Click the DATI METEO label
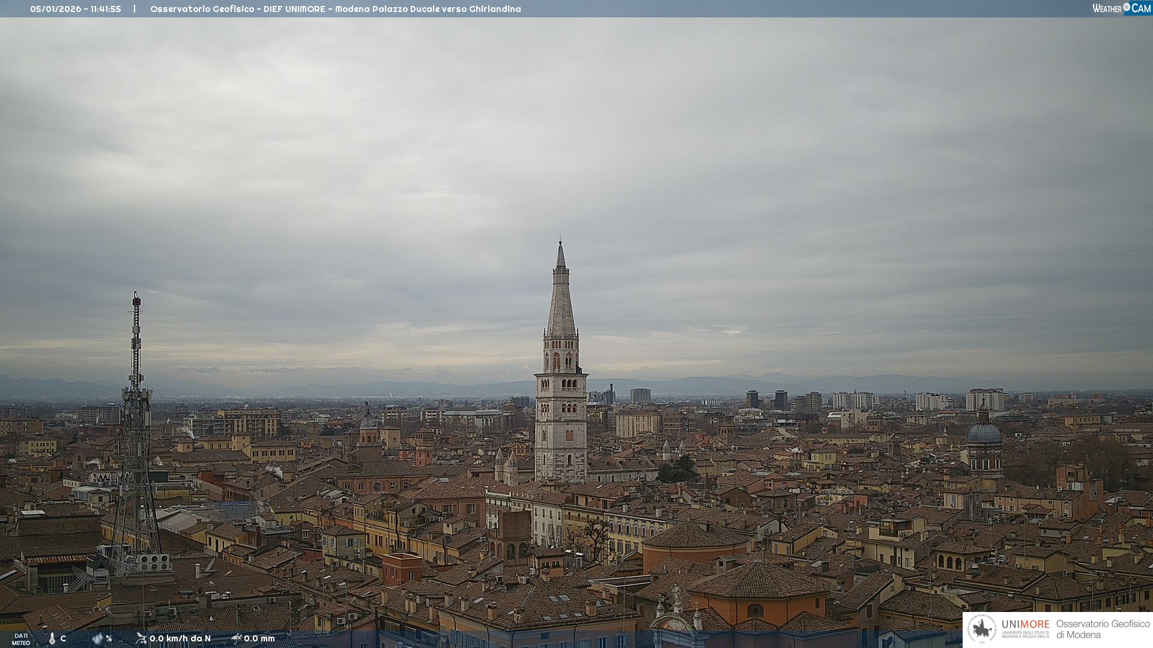This screenshot has width=1153, height=648. point(21,639)
